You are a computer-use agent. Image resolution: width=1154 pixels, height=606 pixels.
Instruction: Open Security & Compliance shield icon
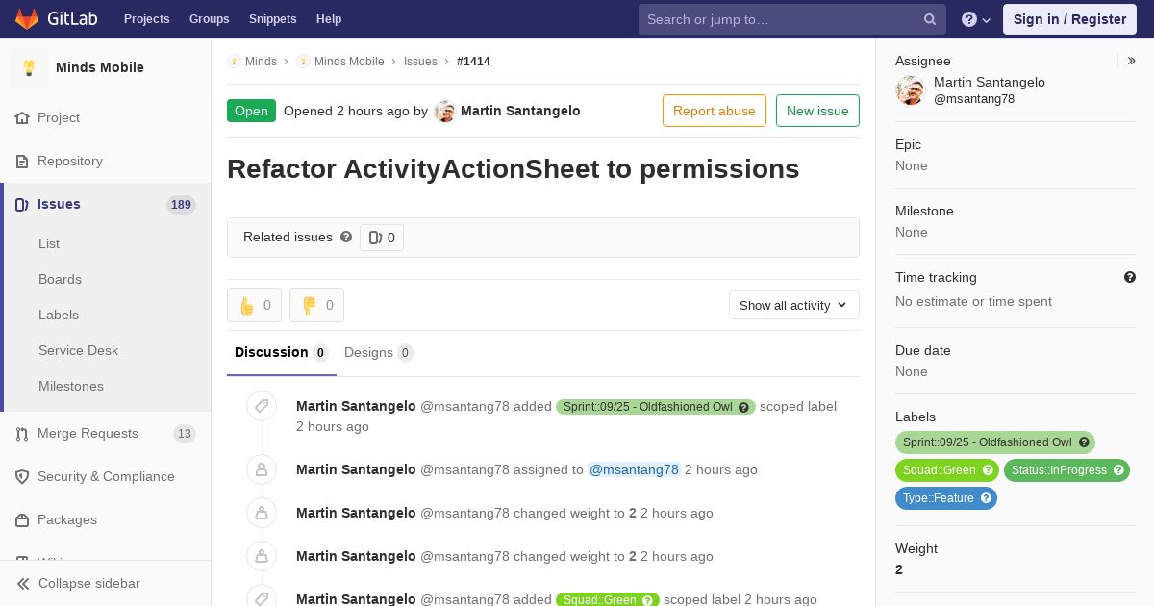[x=22, y=476]
